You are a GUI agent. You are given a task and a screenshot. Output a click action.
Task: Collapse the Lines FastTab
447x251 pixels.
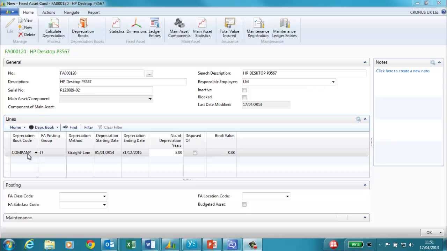pos(365,119)
